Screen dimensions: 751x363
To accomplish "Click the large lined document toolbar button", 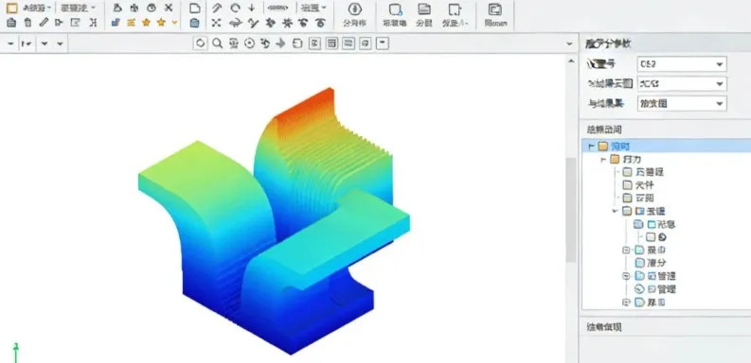I will click(424, 9).
